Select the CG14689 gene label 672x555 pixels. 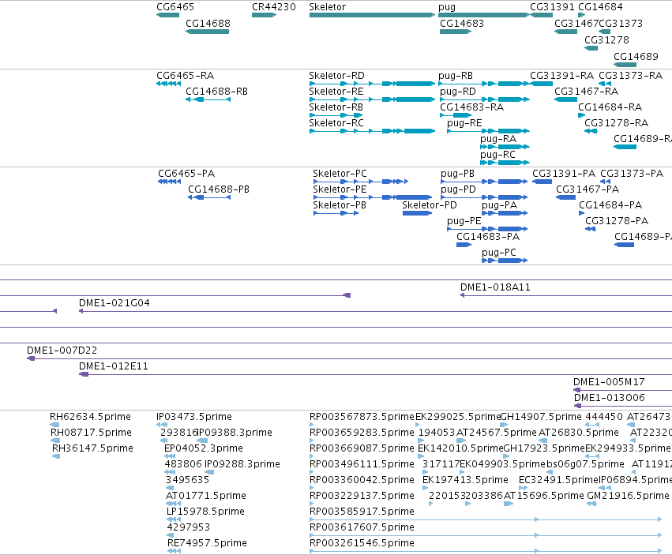(636, 57)
